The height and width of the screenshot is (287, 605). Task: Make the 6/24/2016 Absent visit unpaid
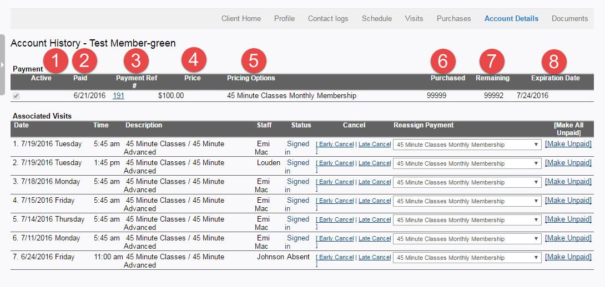(x=568, y=257)
